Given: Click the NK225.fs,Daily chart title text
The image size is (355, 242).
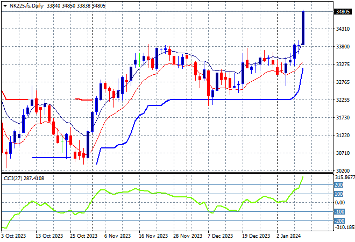Looking at the screenshot, I should (x=27, y=5).
